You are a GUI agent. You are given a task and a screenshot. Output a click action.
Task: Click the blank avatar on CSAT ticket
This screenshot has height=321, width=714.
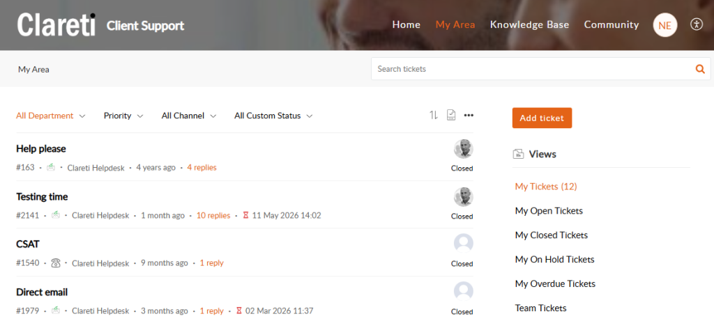463,243
